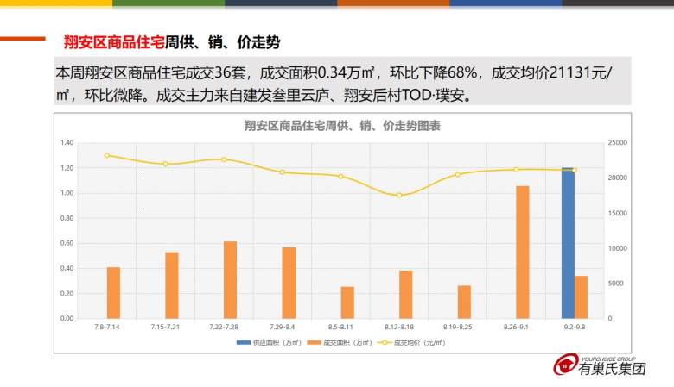Select the blue 供应面积 legend swatch
Image resolution: width=674 pixels, height=387 pixels.
tap(244, 342)
